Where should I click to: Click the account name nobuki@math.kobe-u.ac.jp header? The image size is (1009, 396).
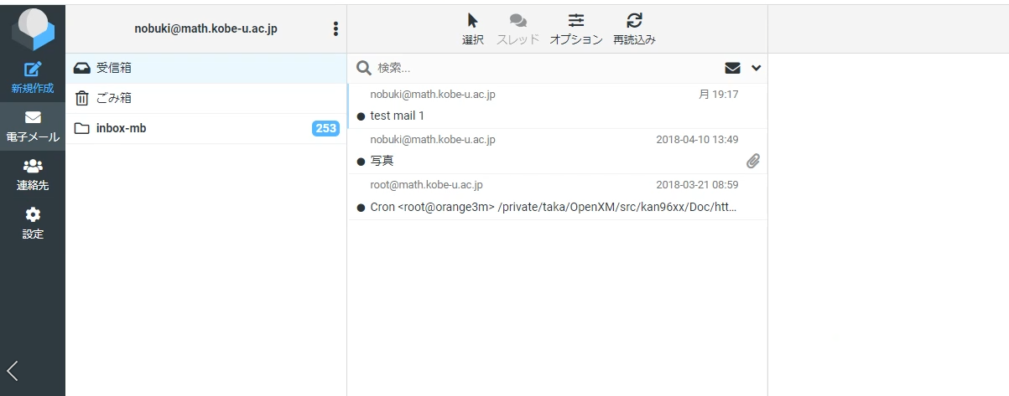205,28
